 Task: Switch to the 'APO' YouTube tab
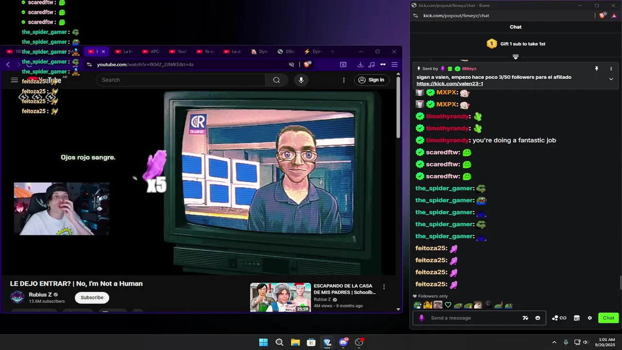(x=151, y=52)
